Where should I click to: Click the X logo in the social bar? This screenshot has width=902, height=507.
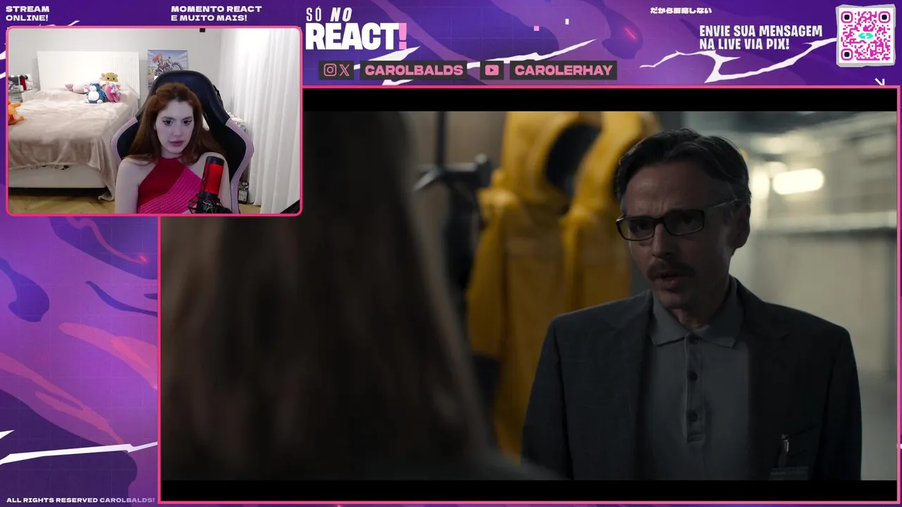[345, 70]
